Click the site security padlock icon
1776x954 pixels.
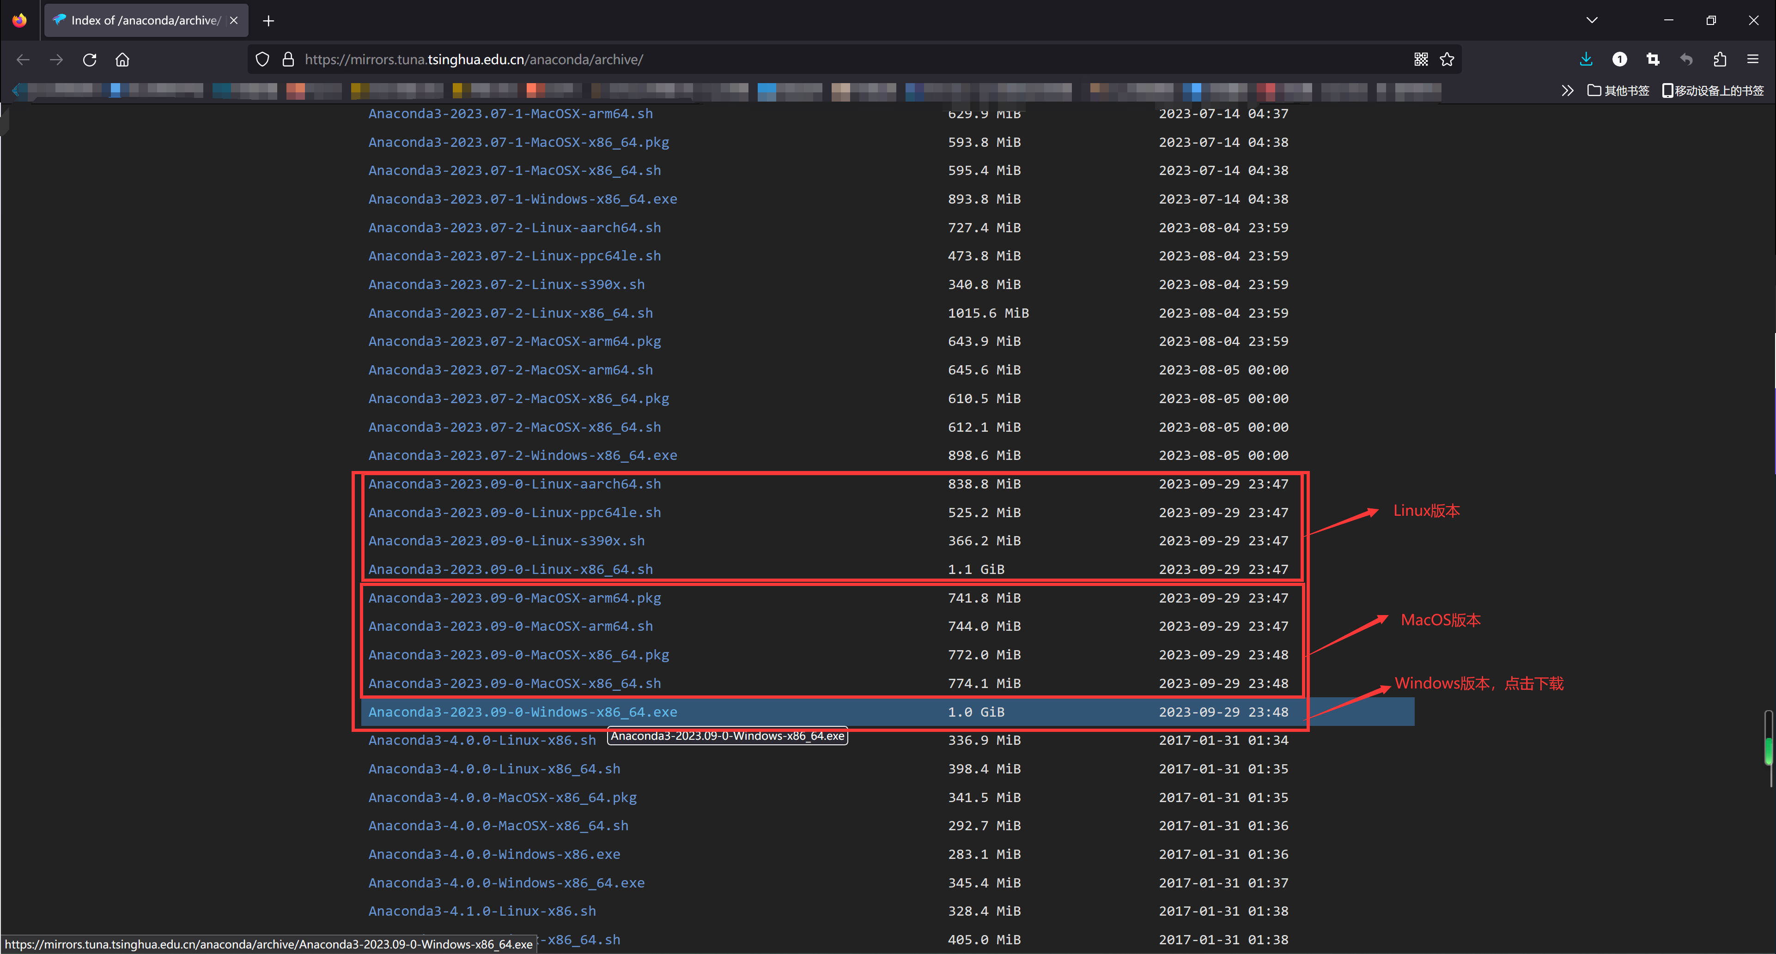point(288,60)
